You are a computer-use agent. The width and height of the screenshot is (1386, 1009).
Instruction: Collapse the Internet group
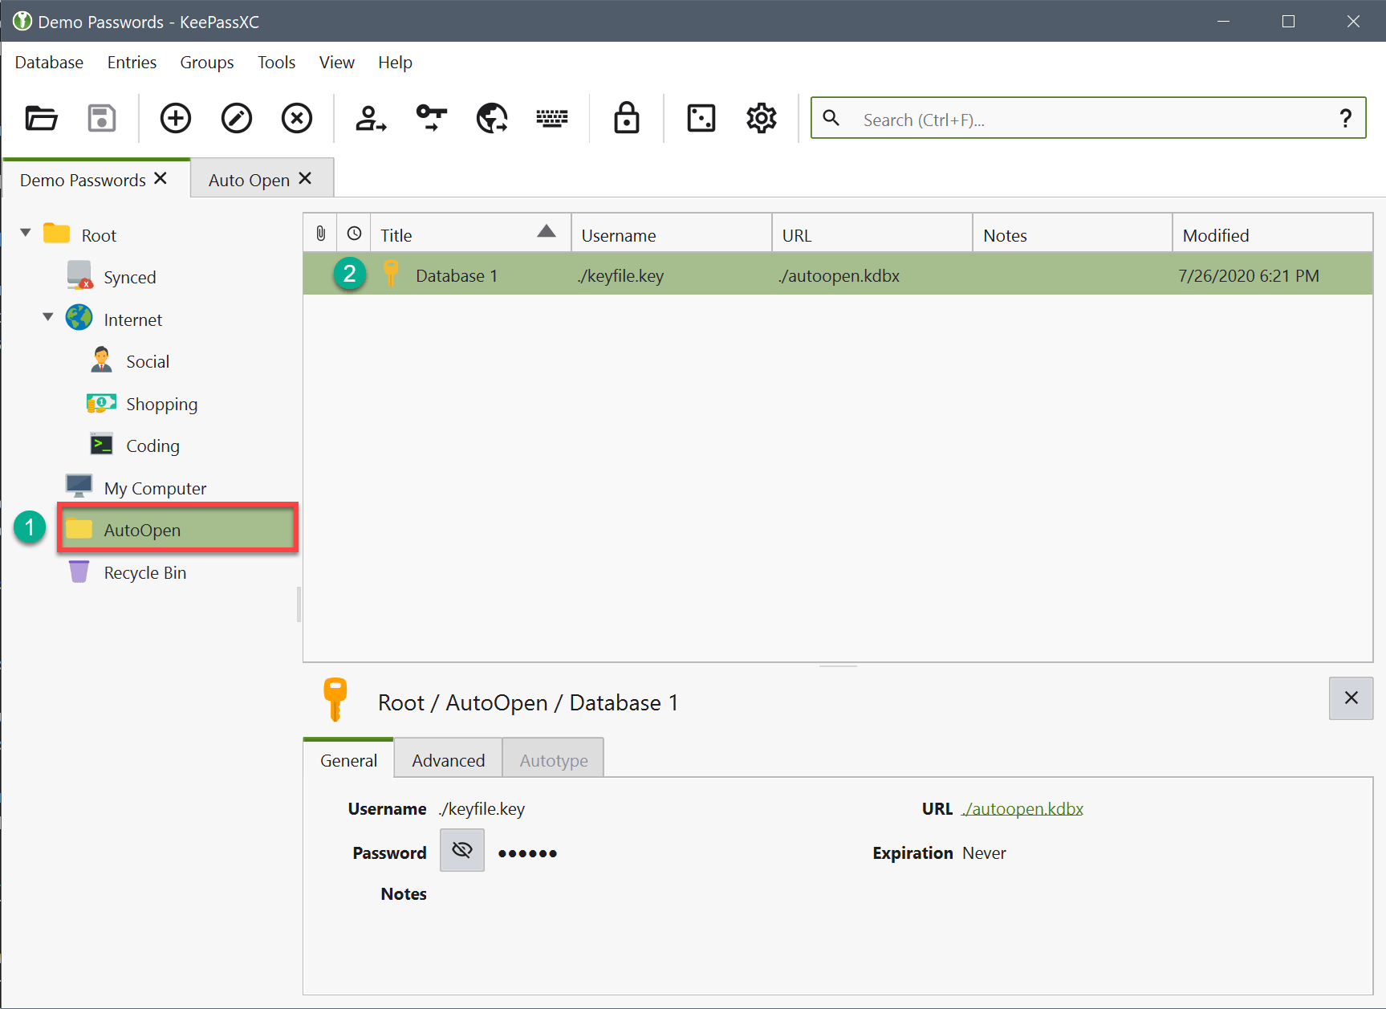click(48, 317)
